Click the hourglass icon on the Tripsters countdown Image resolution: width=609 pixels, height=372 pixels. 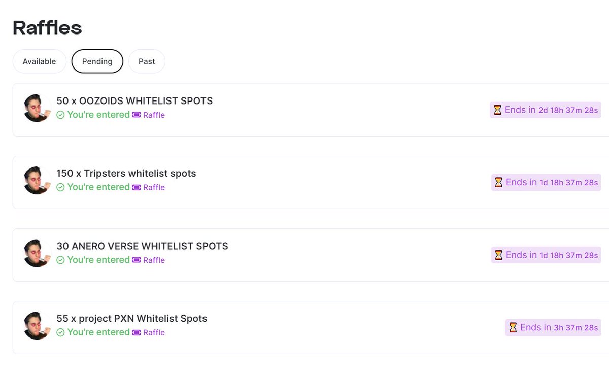coord(499,182)
